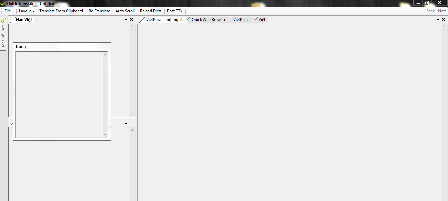Click the Trung panel's scroll-down arrow
The height and width of the screenshot is (201, 448).
[x=105, y=135]
